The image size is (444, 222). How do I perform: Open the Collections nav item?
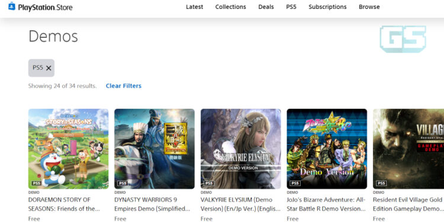[230, 7]
